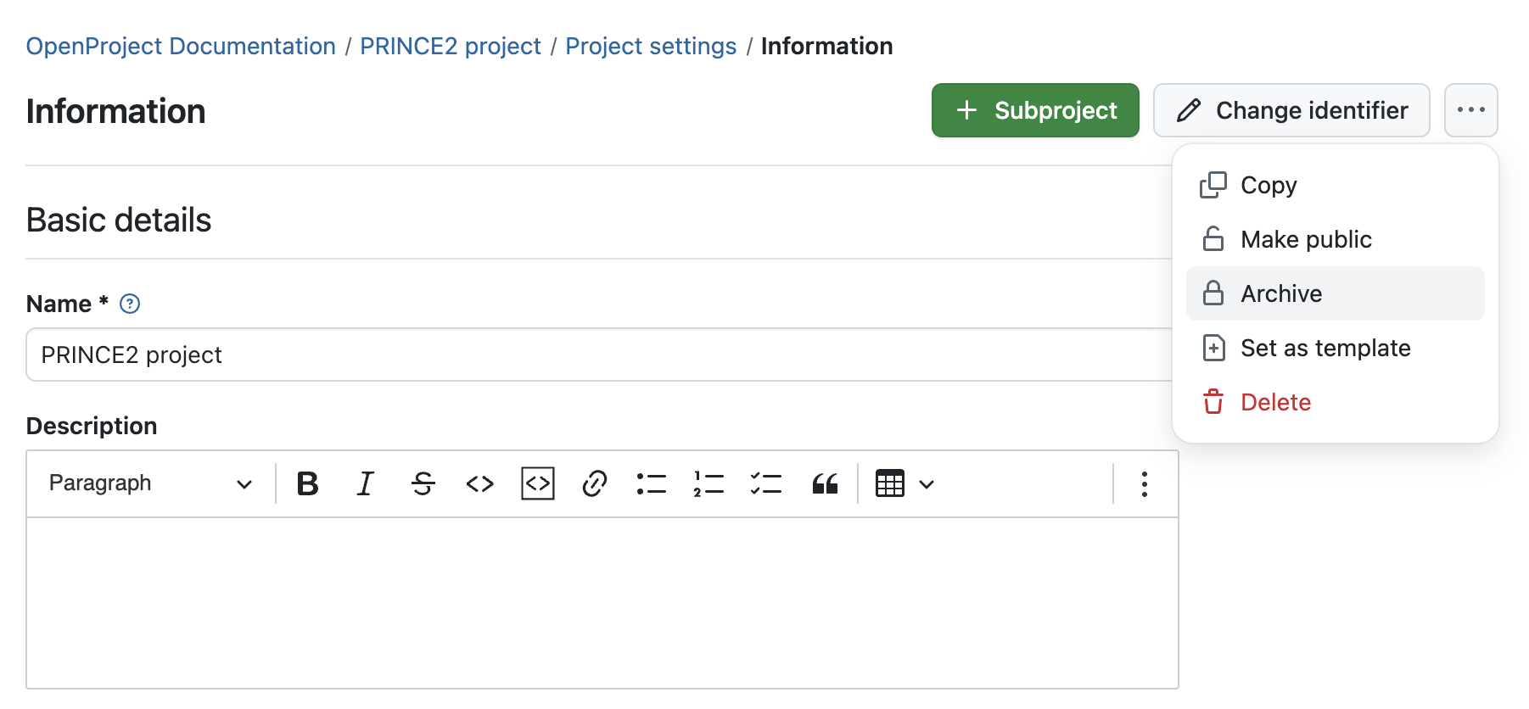Image resolution: width=1529 pixels, height=709 pixels.
Task: Open the Paragraph style dropdown
Action: pyautogui.click(x=148, y=483)
